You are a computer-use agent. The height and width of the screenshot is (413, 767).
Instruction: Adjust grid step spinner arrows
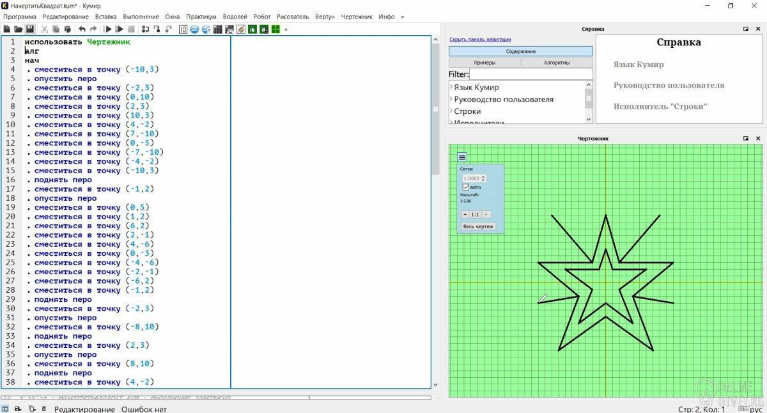coord(483,178)
